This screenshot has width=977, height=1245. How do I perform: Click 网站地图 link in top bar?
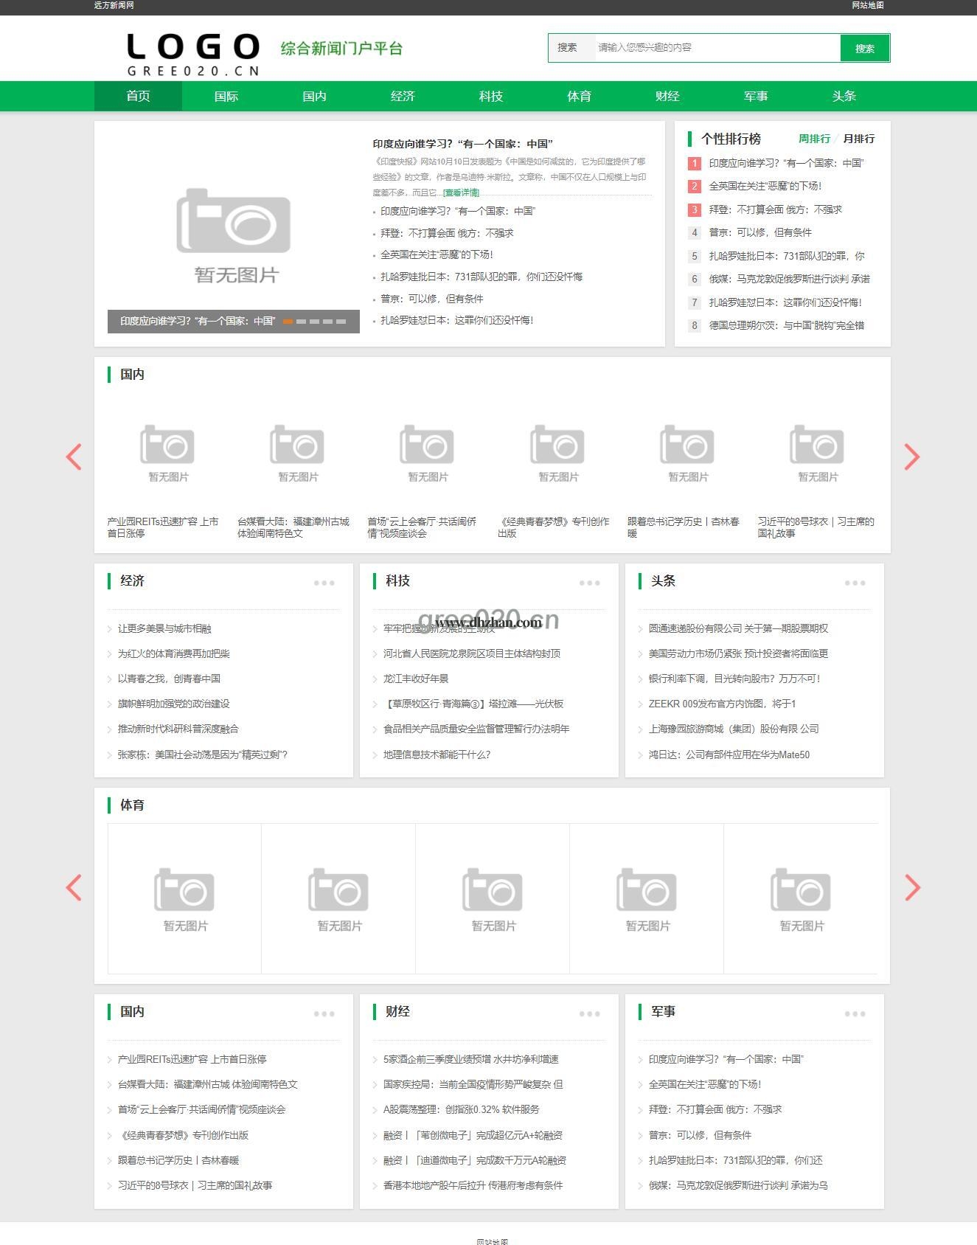point(867,6)
